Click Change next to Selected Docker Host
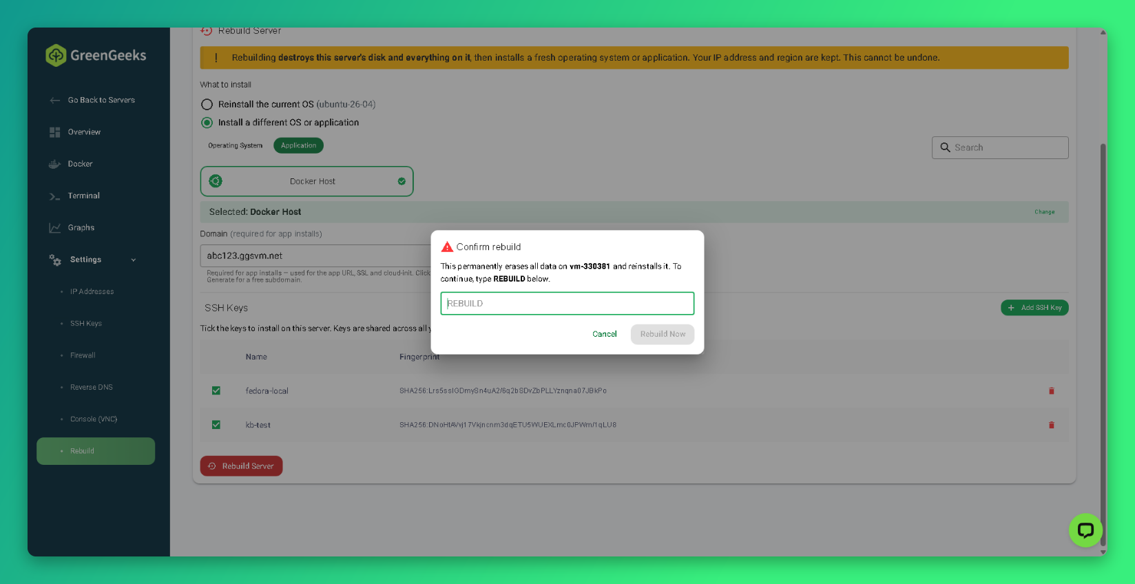This screenshot has height=584, width=1135. (x=1044, y=212)
